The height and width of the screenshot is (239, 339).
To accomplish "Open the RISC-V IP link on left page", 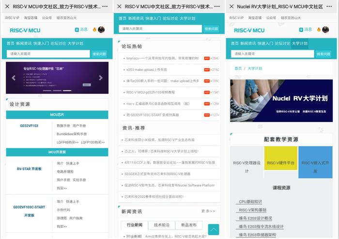I will [12, 18].
